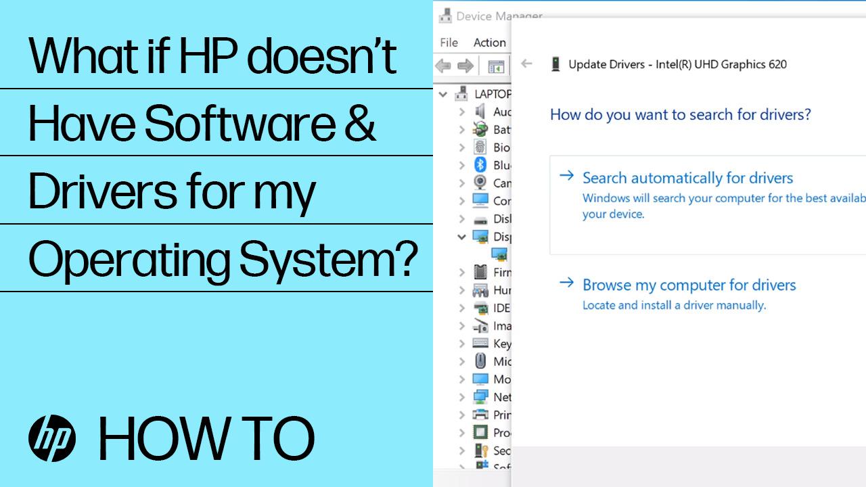Choose Browse my computer for drivers
866x487 pixels.
click(689, 285)
